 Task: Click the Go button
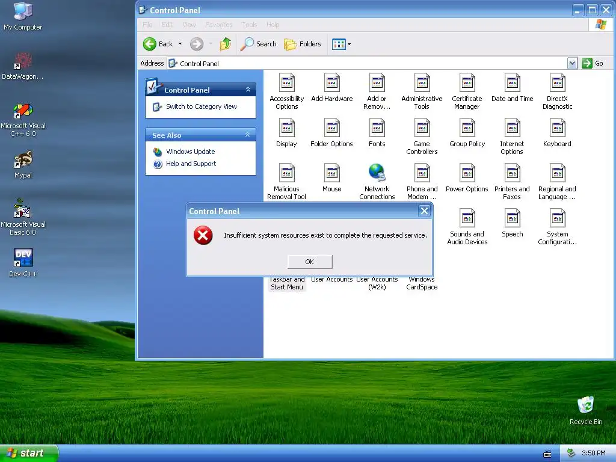click(x=593, y=63)
